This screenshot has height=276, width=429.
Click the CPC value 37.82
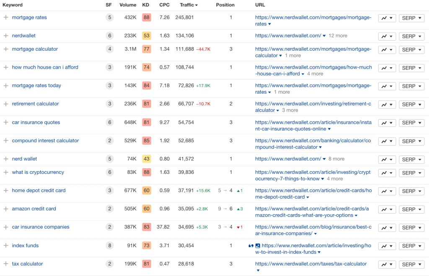pyautogui.click(x=163, y=227)
